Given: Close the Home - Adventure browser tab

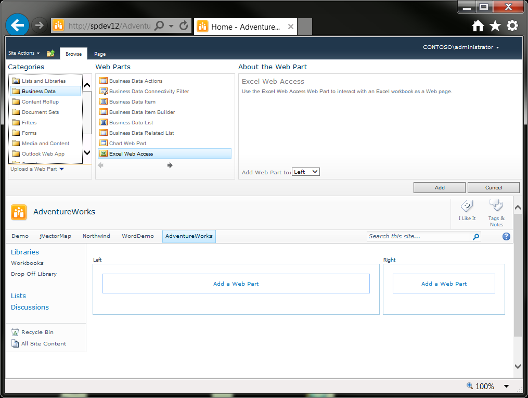Looking at the screenshot, I should [291, 27].
